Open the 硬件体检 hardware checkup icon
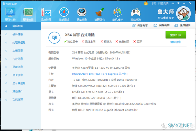The height and width of the screenshot is (131, 196). [10, 12]
